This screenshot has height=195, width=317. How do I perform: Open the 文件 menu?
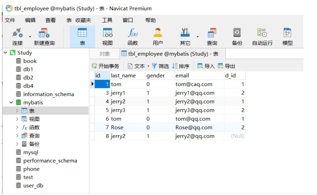pos(10,20)
